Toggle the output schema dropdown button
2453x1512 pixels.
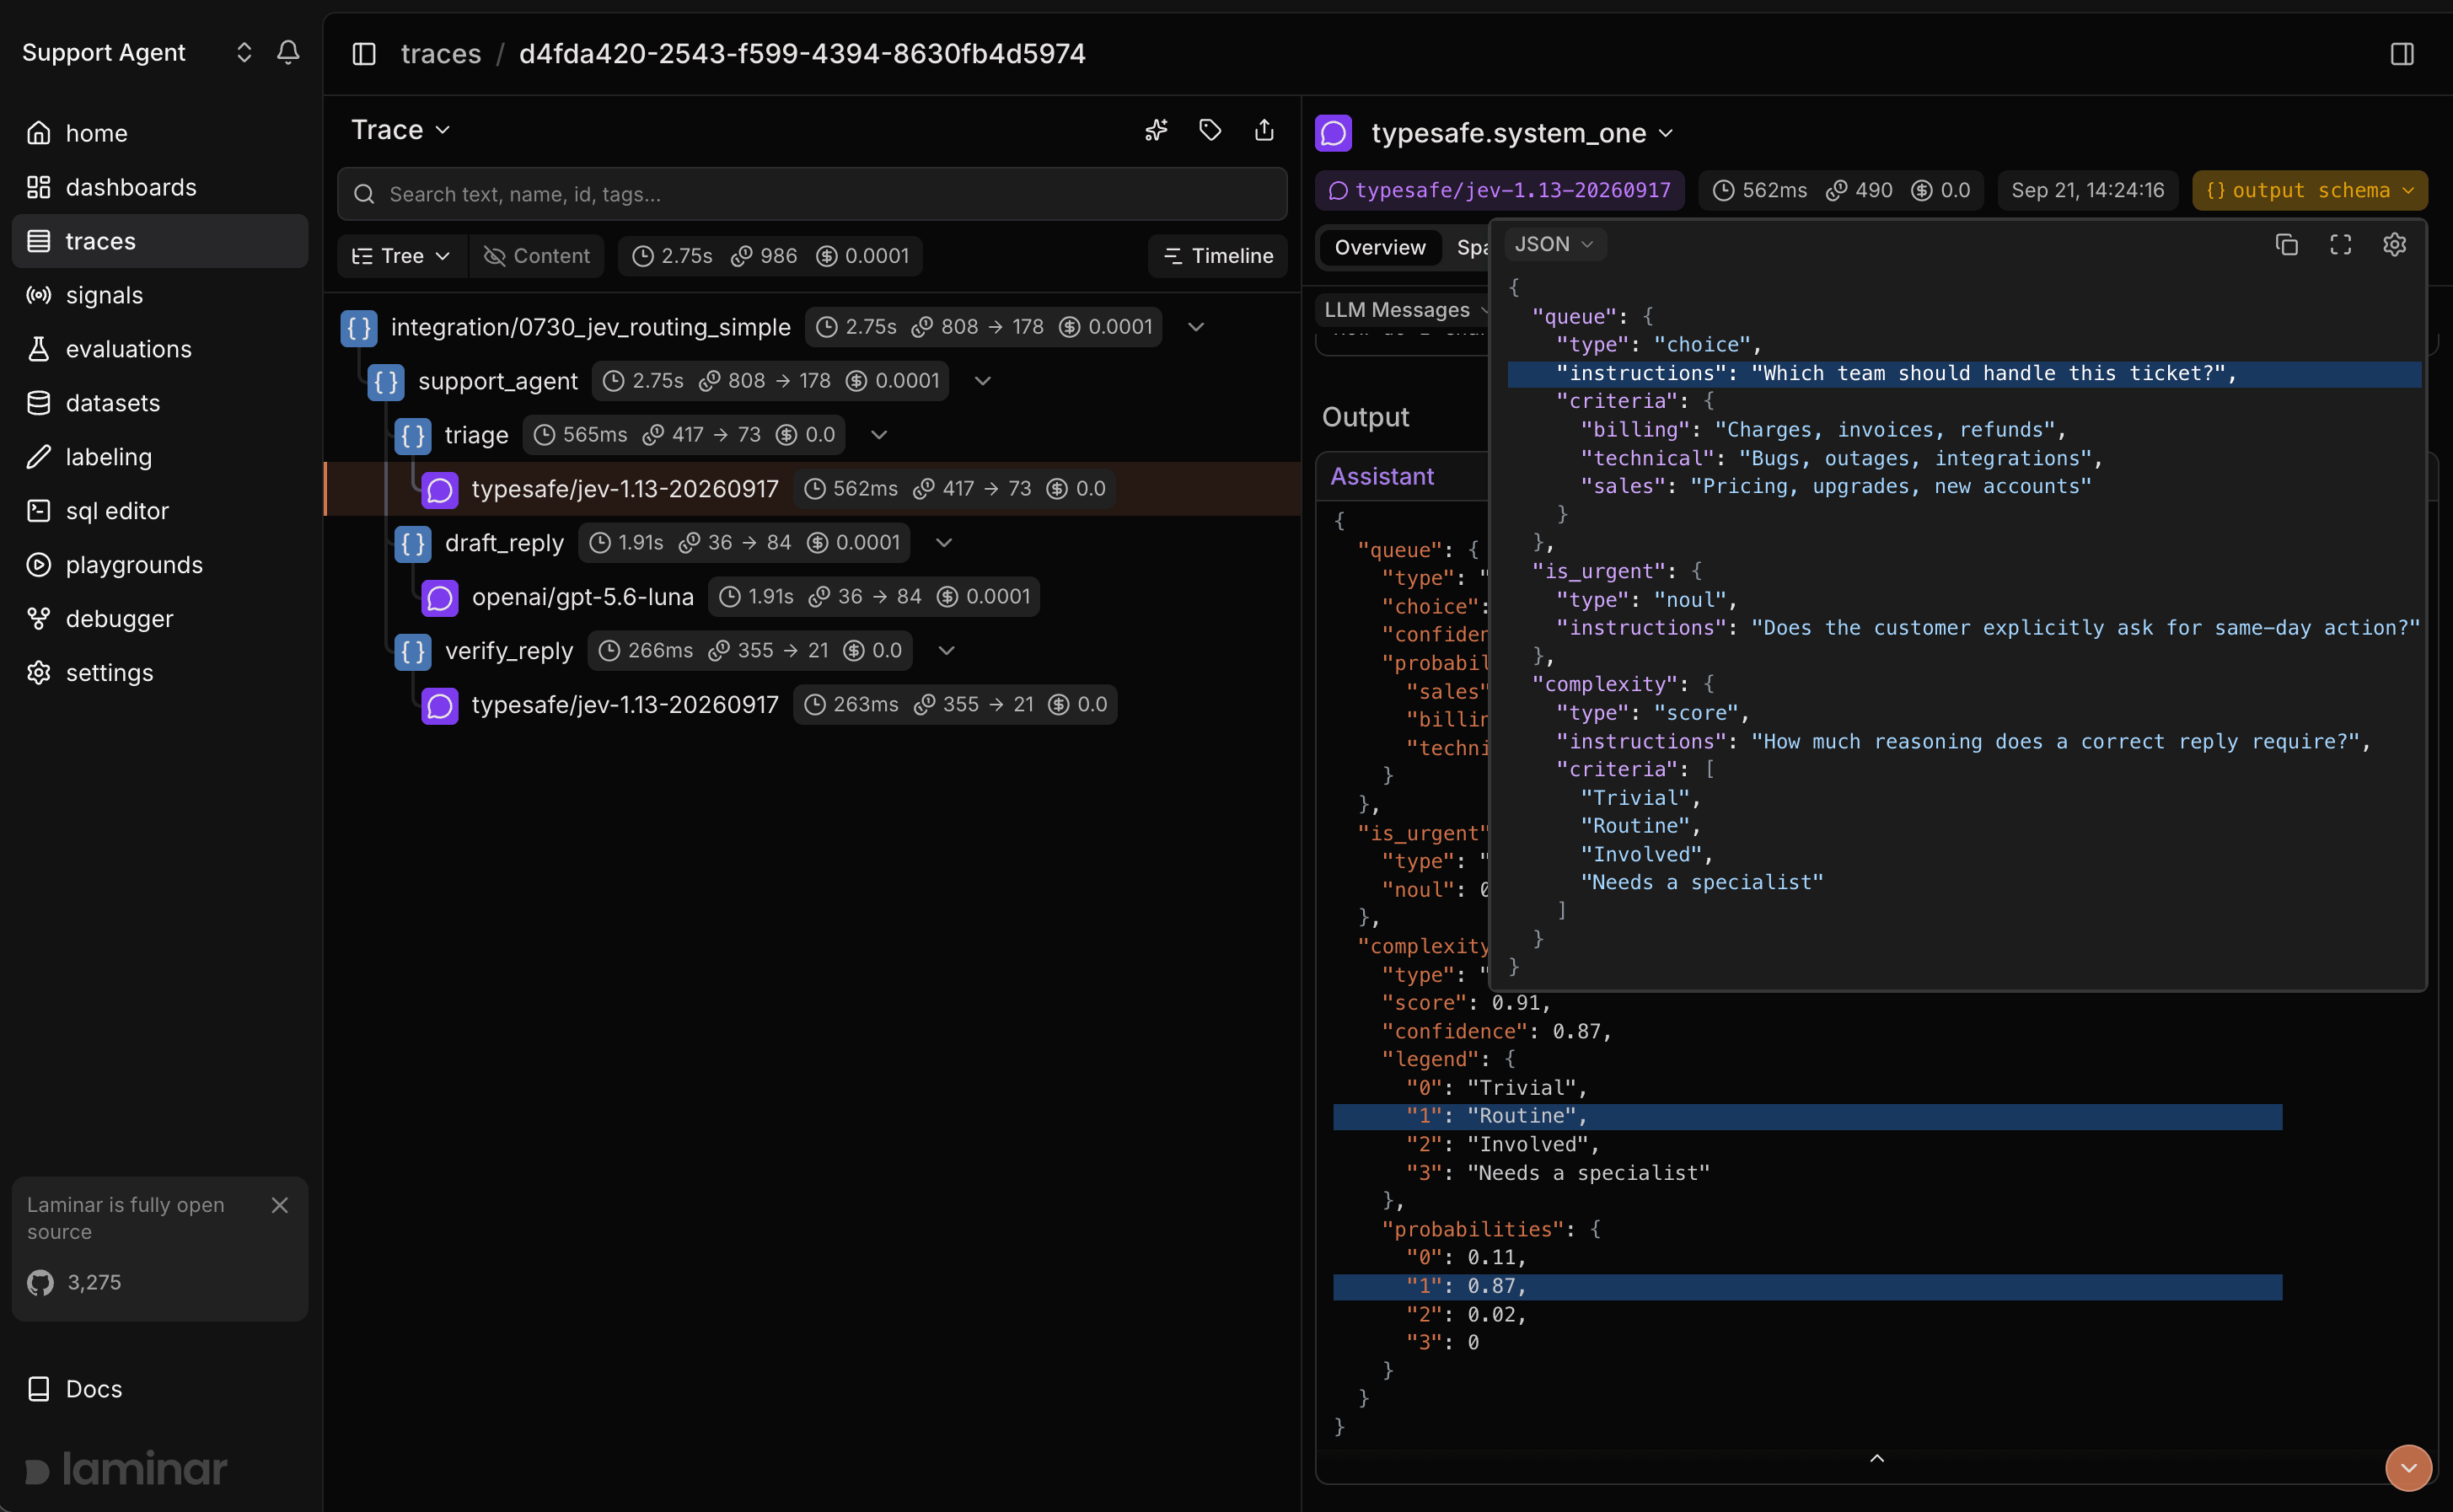(2309, 190)
